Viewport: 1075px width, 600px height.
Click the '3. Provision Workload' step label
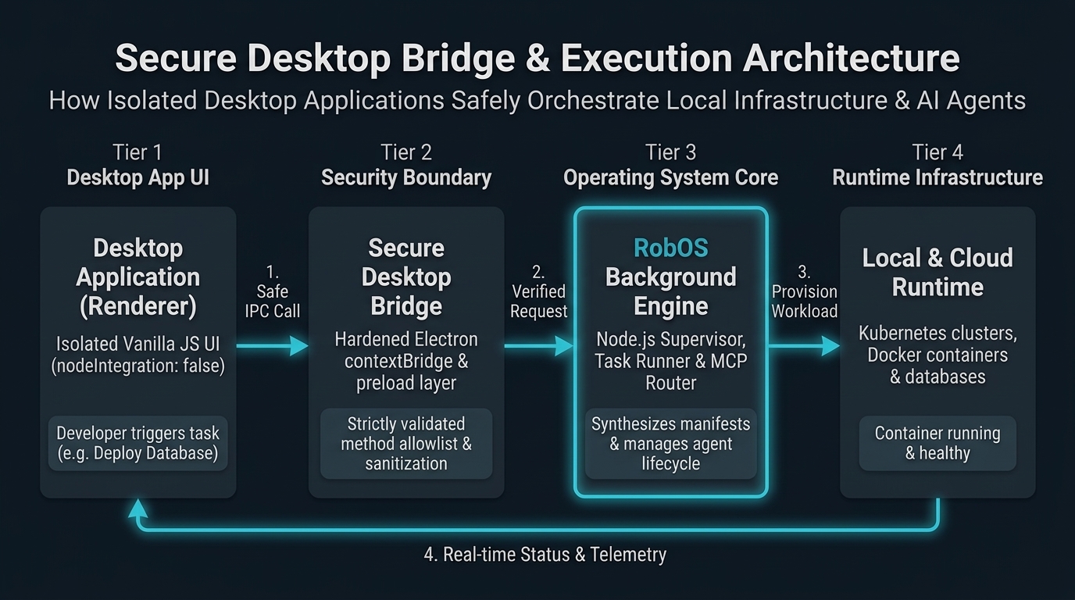click(805, 291)
